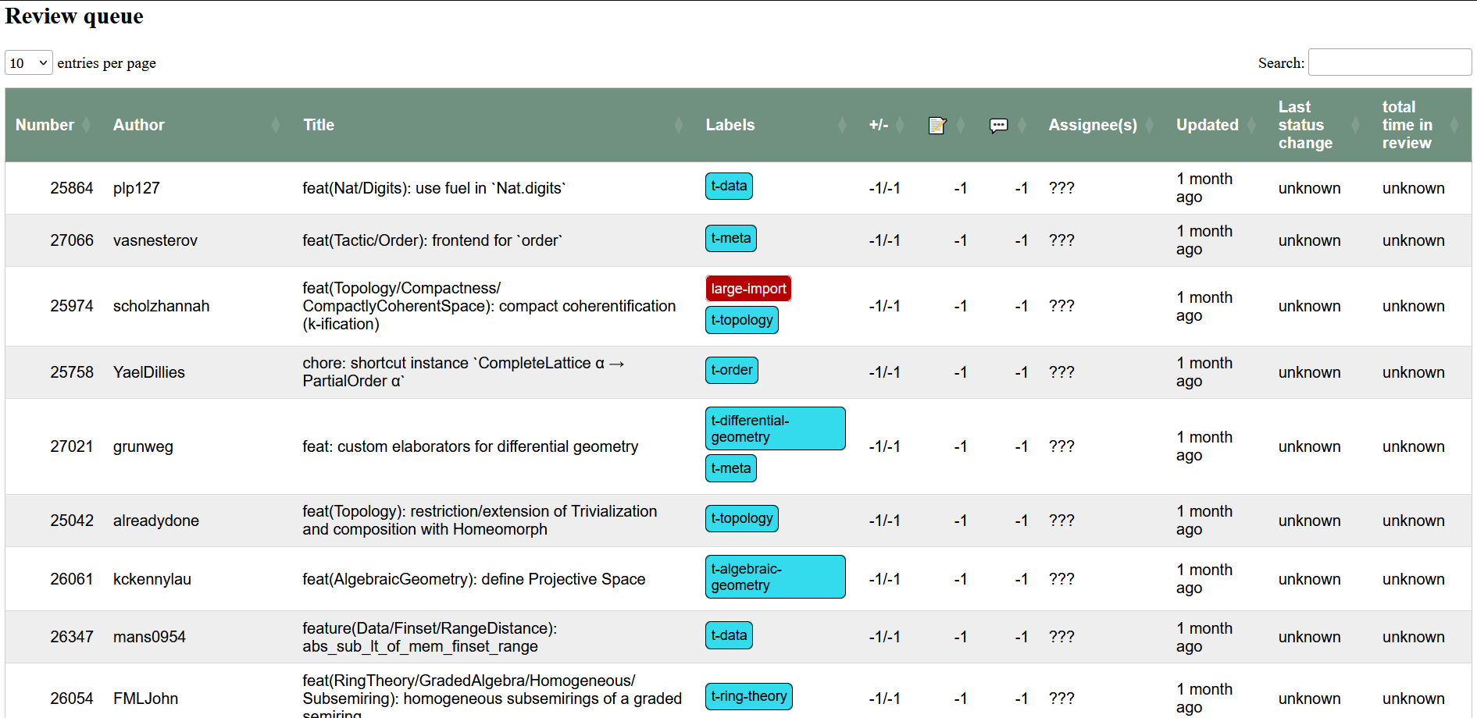Click the t-ring-theory label
The width and height of the screenshot is (1477, 718).
[748, 696]
